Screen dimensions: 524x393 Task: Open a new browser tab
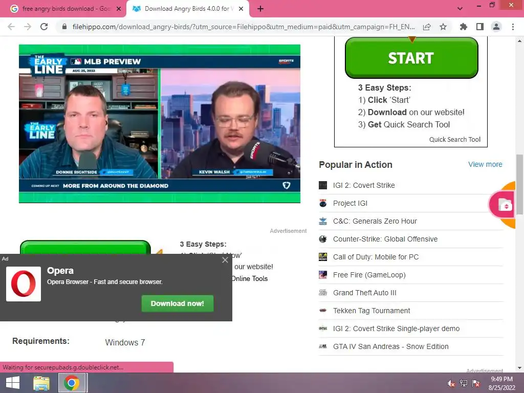pos(260,9)
